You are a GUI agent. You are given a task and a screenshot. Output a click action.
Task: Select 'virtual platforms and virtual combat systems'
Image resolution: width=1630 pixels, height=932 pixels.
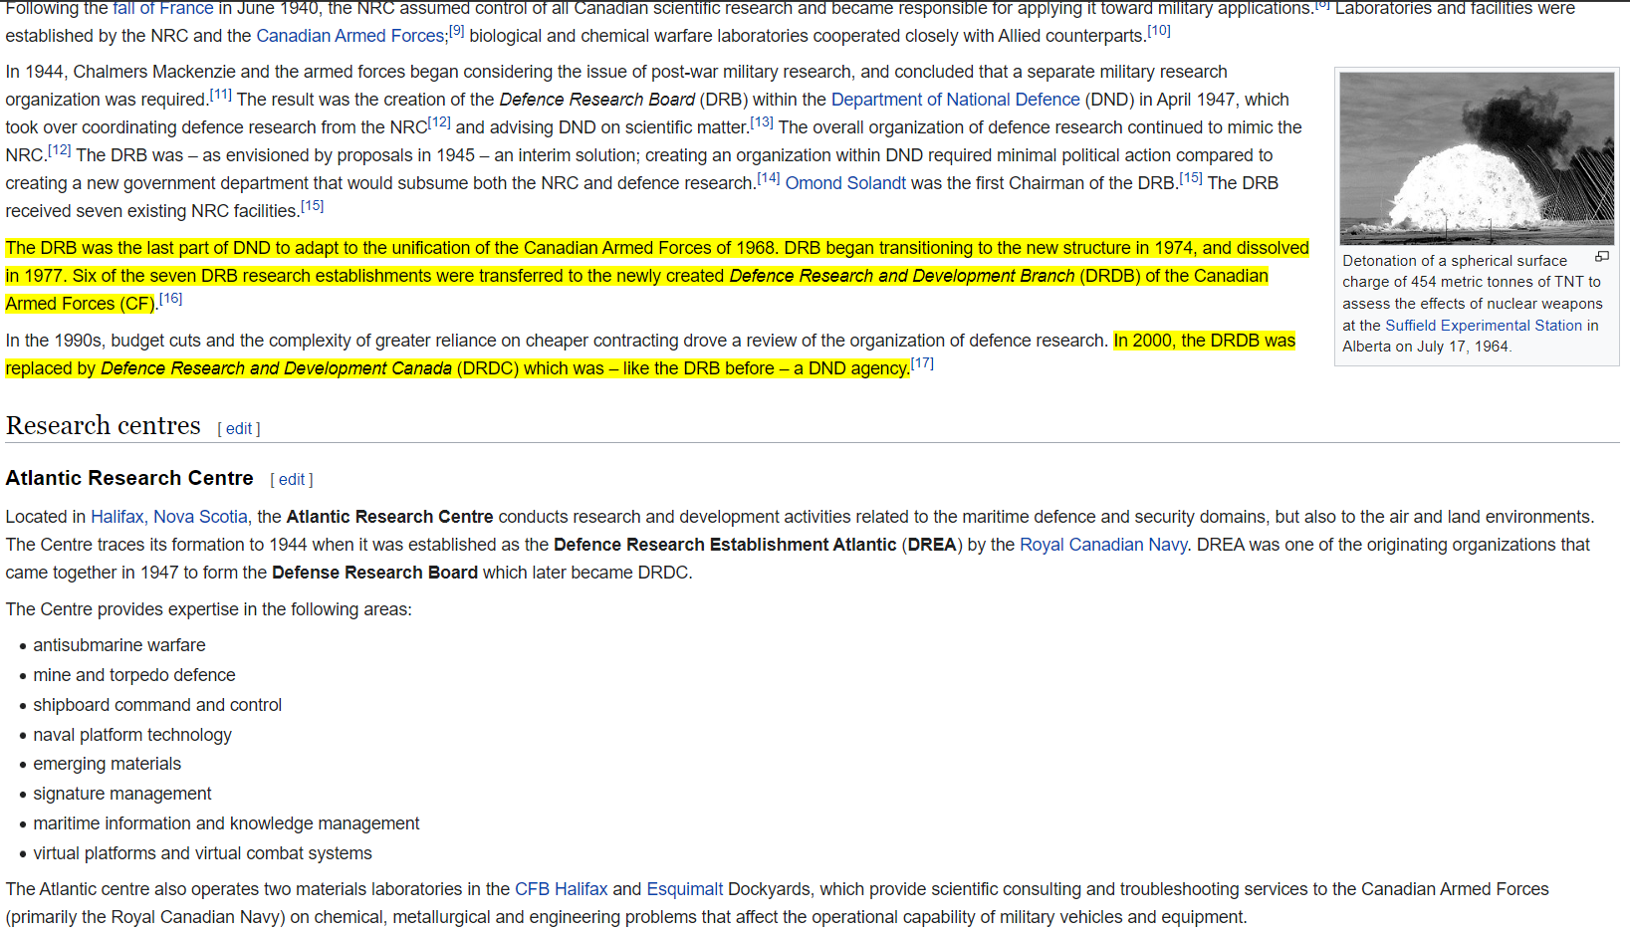pos(202,853)
